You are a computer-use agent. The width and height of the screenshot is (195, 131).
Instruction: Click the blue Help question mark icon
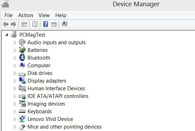coord(46,24)
